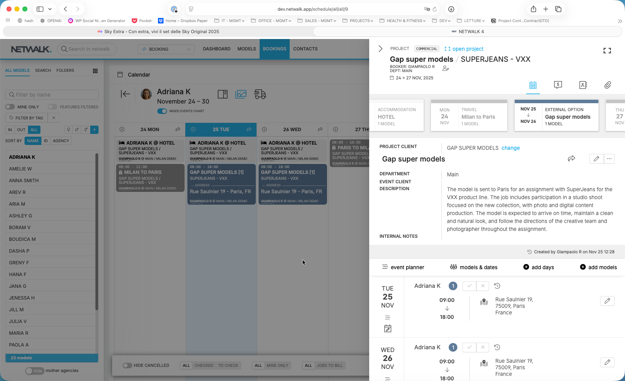Collapse the project side panel chevron
The image size is (625, 381).
tap(380, 49)
